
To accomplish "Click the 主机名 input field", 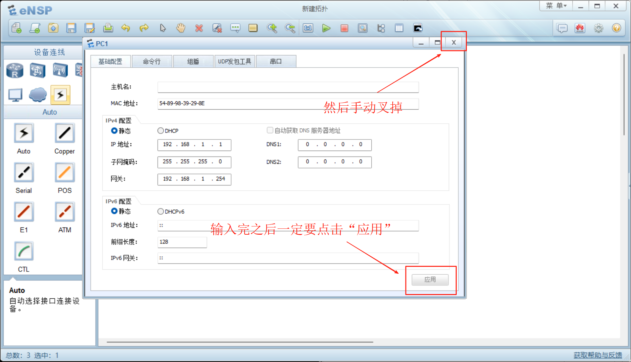I will click(x=288, y=87).
